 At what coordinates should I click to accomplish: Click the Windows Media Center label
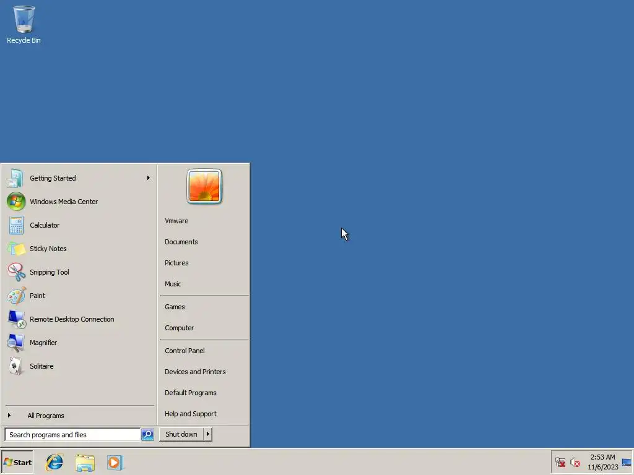[64, 202]
